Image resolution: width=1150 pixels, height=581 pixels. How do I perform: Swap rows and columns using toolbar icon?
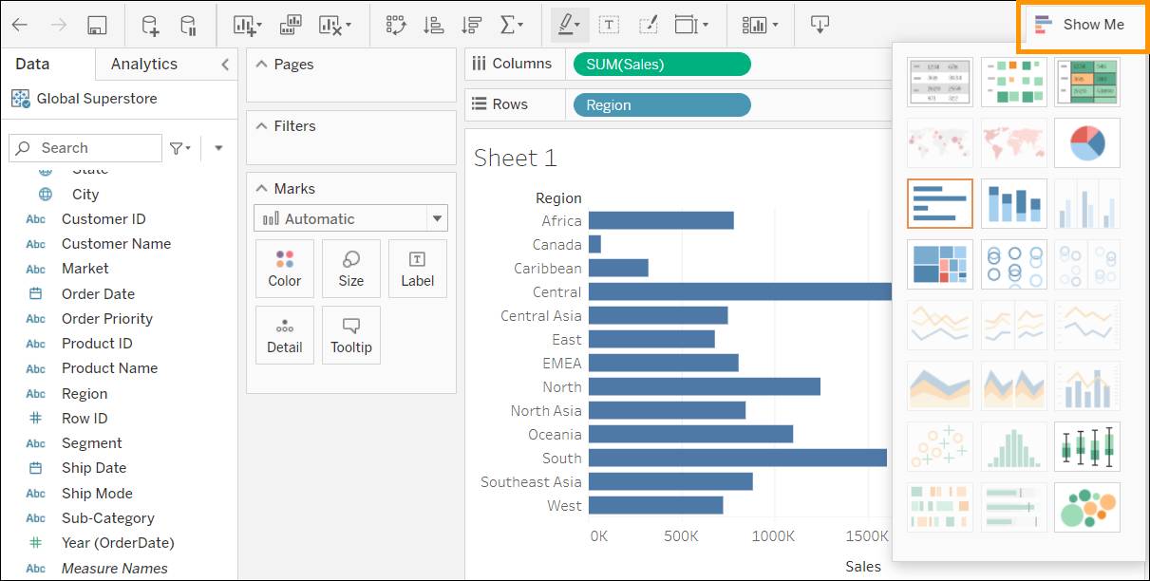click(x=396, y=26)
